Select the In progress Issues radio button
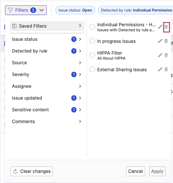Image resolution: width=173 pixels, height=183 pixels. tap(92, 41)
